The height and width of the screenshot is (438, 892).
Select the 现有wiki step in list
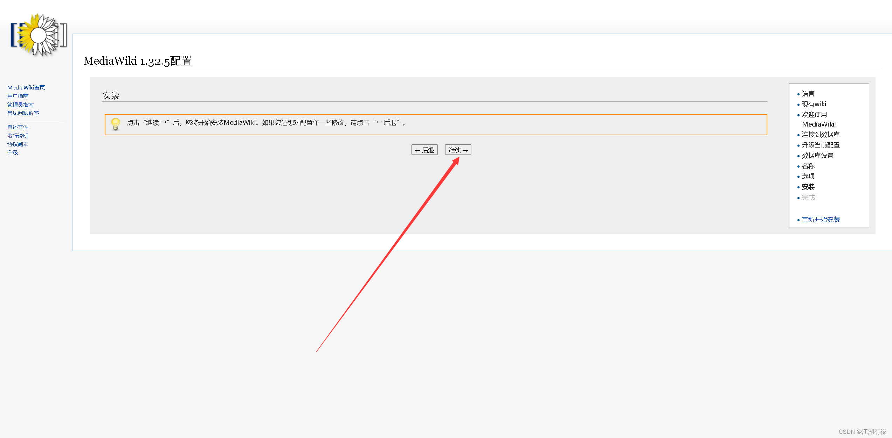(x=814, y=104)
